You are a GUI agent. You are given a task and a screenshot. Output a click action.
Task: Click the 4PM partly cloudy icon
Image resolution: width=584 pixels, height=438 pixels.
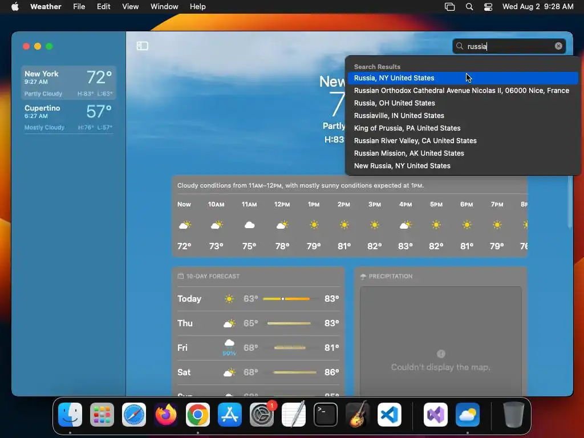click(405, 225)
